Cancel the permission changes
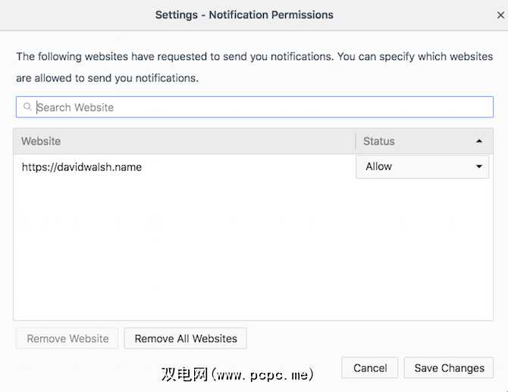 370,368
